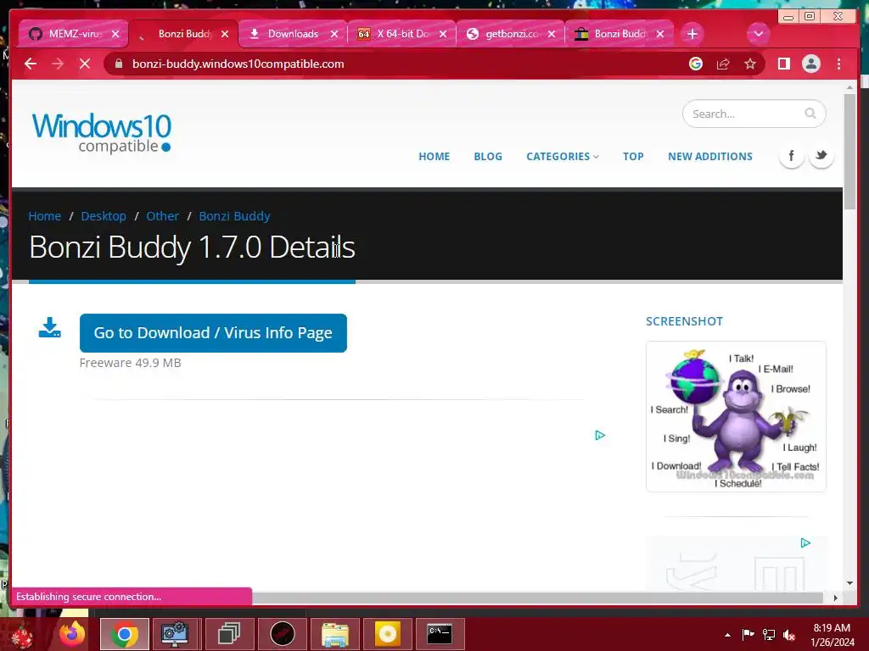This screenshot has width=869, height=651.
Task: Switch to the last Bonzi Buddy tab
Action: (x=619, y=34)
